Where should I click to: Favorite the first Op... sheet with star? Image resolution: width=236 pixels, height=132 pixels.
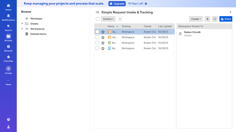[x=103, y=32]
